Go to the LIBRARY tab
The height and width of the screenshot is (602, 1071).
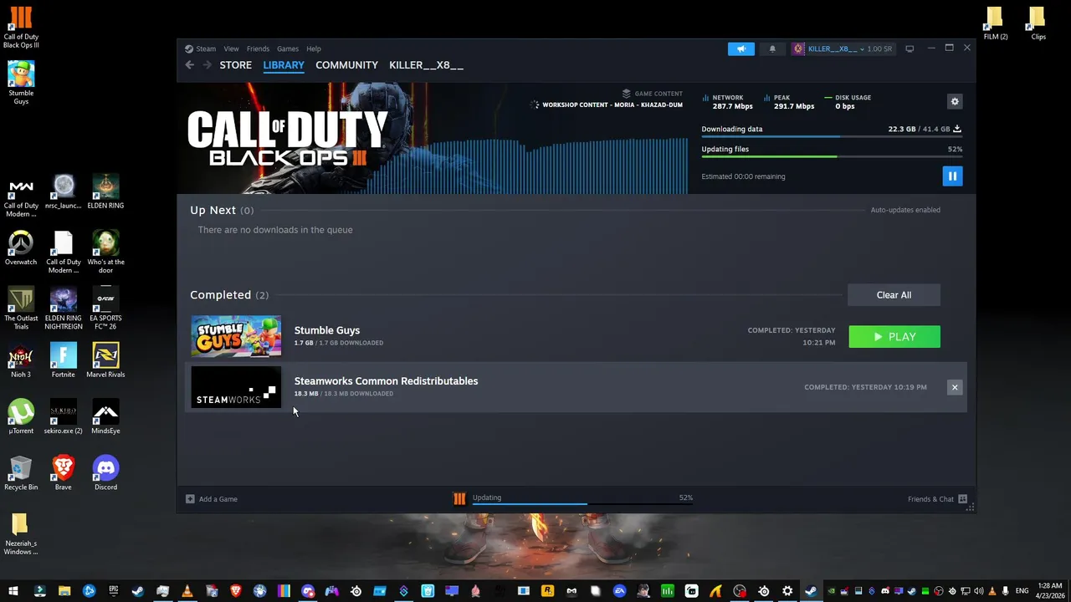tap(284, 65)
